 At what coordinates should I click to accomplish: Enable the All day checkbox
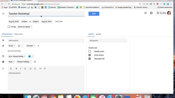[x=9, y=27]
